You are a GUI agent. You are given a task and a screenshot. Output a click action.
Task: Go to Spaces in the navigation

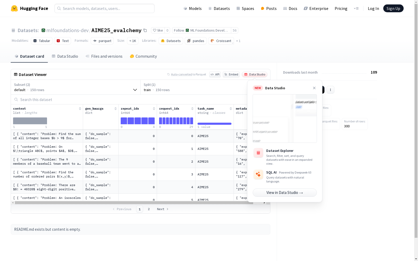pos(245,8)
